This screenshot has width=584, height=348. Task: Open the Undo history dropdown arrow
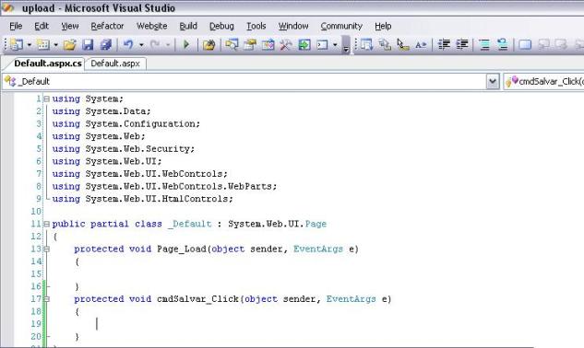(x=141, y=45)
